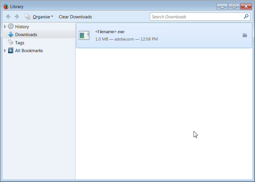Image resolution: width=255 pixels, height=182 pixels.
Task: Click the Downloads arrow icon in sidebar
Action: pyautogui.click(x=10, y=34)
